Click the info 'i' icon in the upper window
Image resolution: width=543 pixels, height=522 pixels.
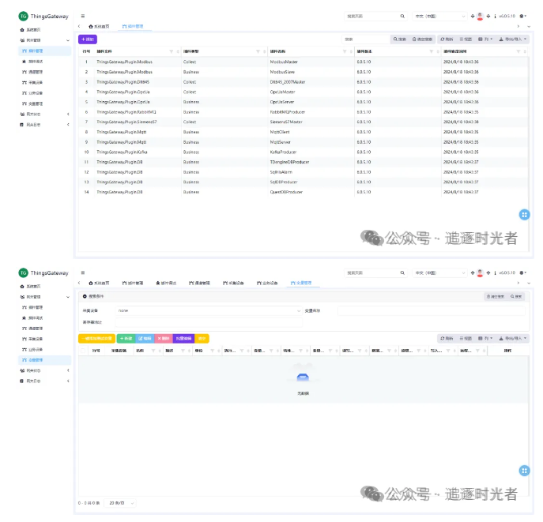pos(495,17)
